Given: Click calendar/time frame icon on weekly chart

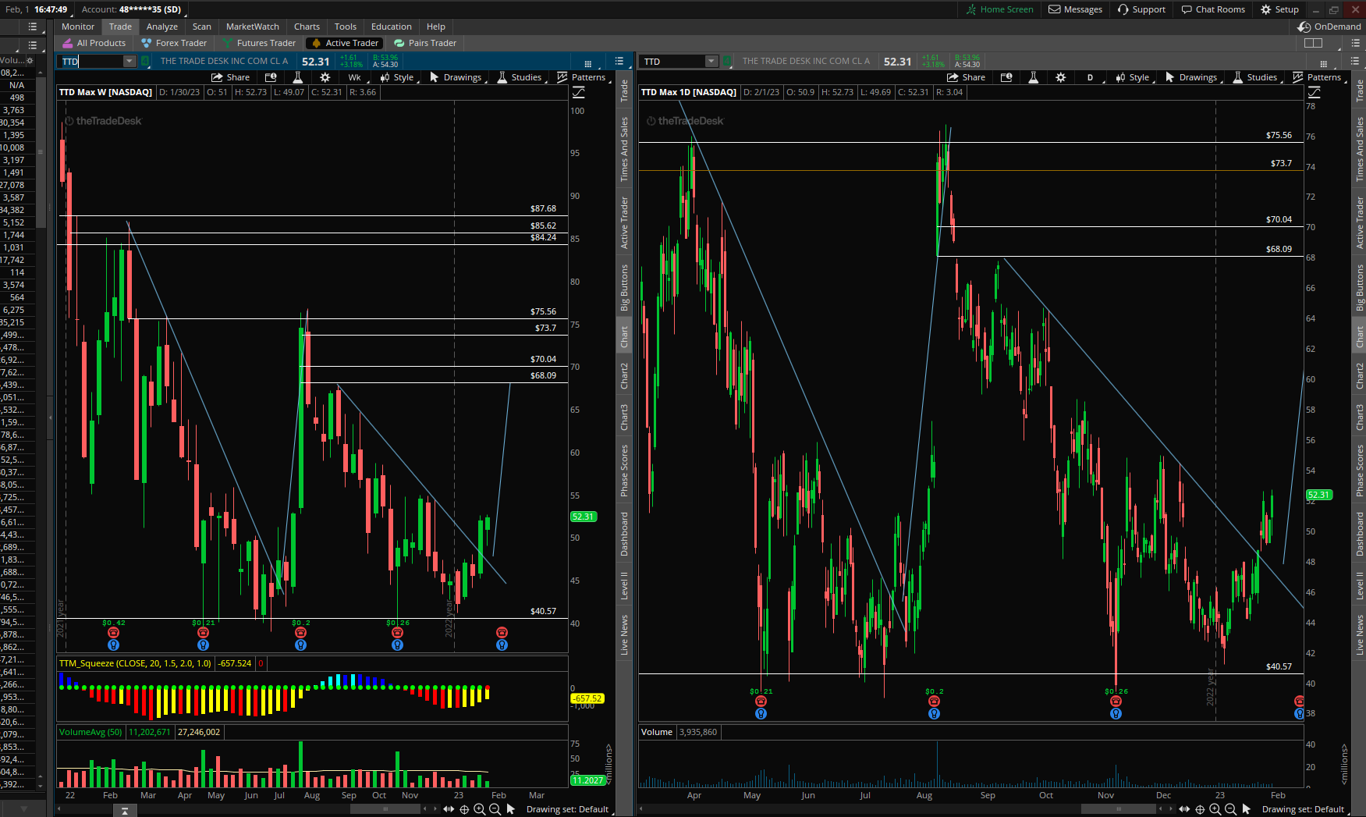Looking at the screenshot, I should [271, 77].
